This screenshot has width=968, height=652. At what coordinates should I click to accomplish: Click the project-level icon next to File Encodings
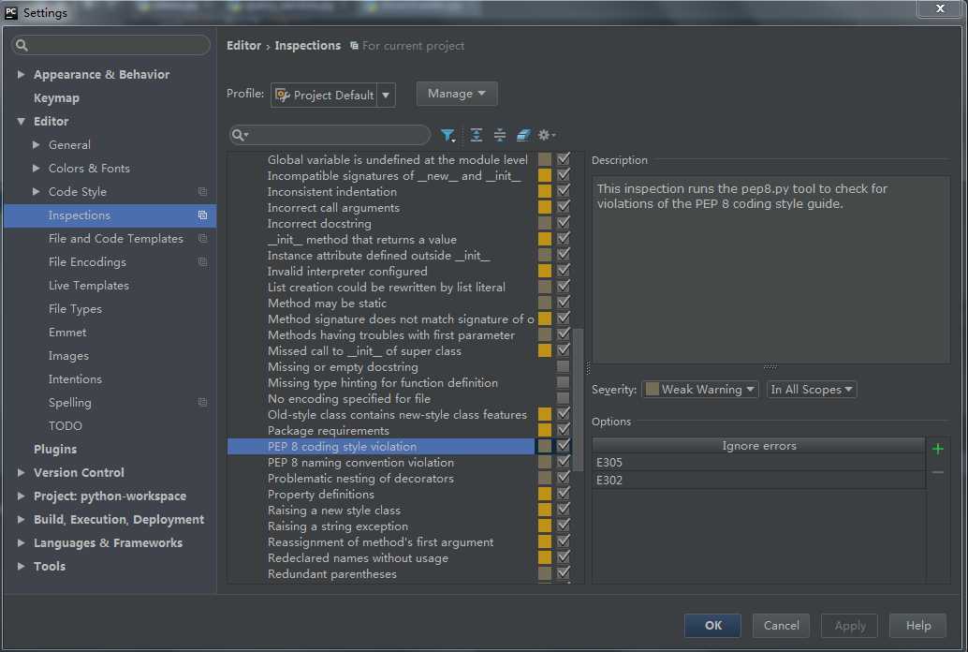[202, 262]
